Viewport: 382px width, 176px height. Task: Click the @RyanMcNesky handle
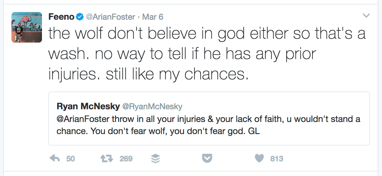coord(152,106)
